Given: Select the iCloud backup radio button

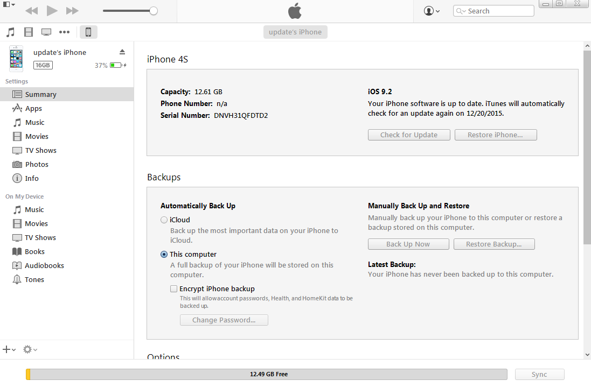Looking at the screenshot, I should click(164, 220).
